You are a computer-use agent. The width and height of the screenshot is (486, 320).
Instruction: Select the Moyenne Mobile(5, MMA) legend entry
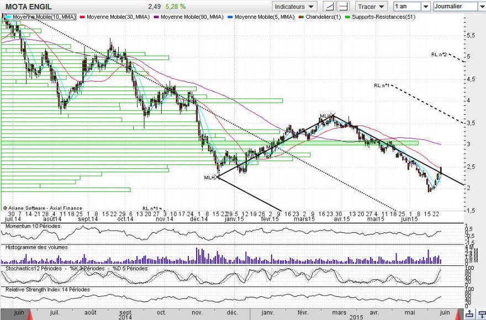(261, 17)
